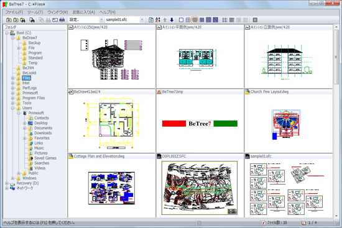Viewport: 342px width, 228px height.
Task: Click the folder search binoculars icon
Action: click(22, 20)
